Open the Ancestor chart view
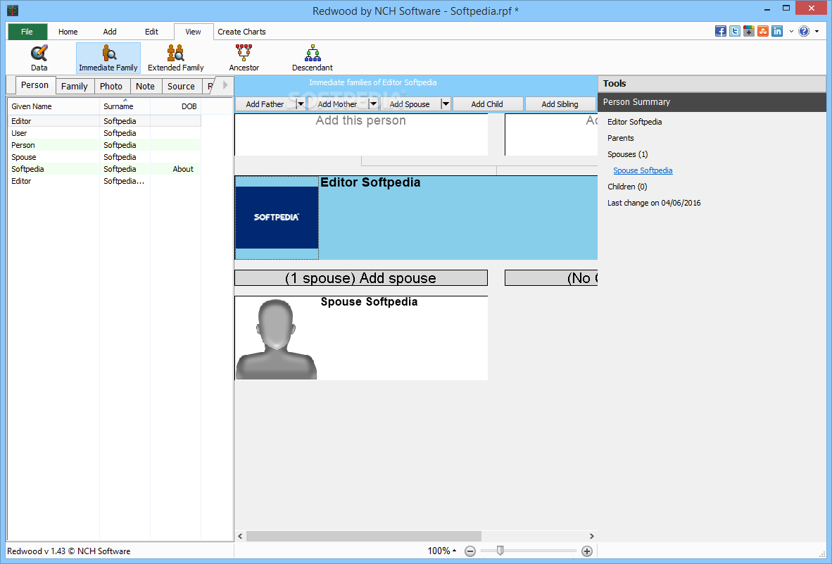The width and height of the screenshot is (832, 564). point(244,58)
